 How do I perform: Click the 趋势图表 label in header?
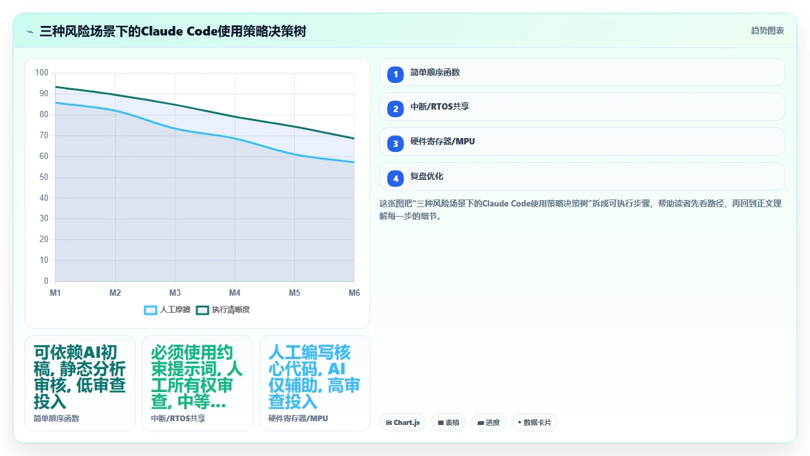coord(768,30)
